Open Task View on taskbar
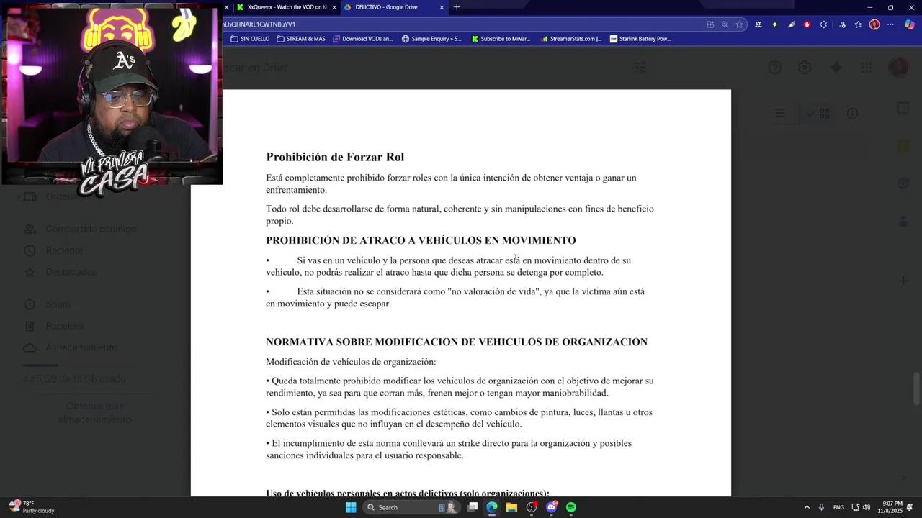This screenshot has height=518, width=922. [473, 507]
